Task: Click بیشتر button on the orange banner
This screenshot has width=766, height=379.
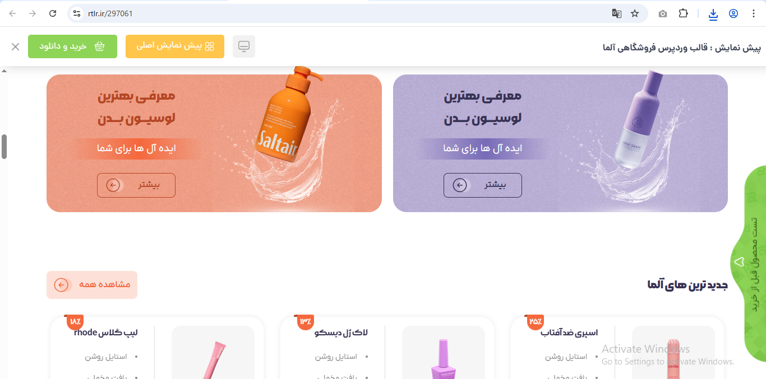Action: tap(136, 185)
